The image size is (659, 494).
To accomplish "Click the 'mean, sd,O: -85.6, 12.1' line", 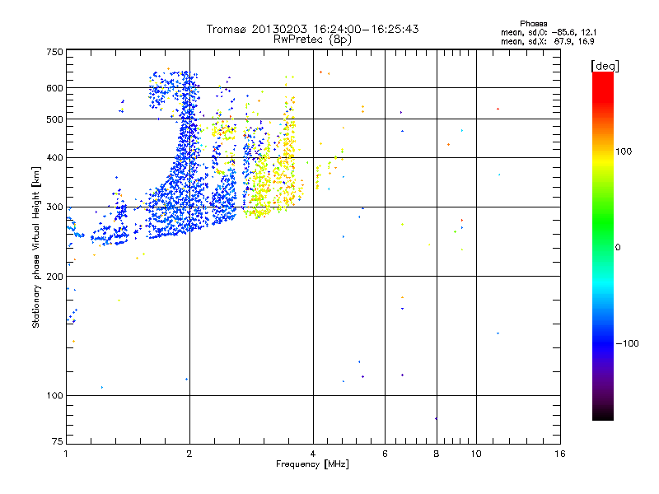I will 549,32.
